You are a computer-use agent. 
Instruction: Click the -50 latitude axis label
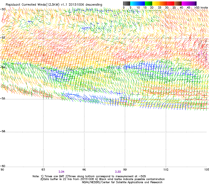(3, 9)
